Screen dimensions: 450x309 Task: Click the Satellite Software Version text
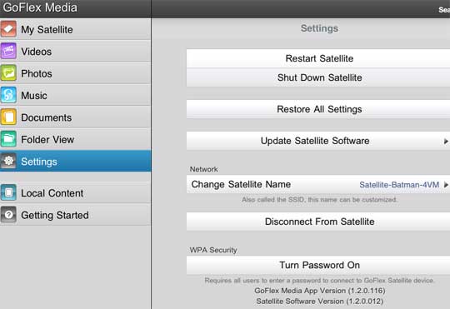coord(320,302)
